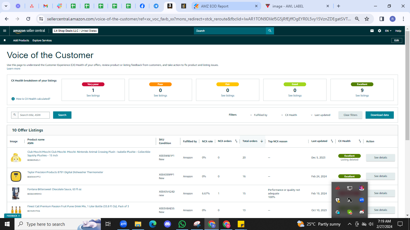Expand the Fulfilled by filter
This screenshot has width=410, height=230.
point(259,115)
